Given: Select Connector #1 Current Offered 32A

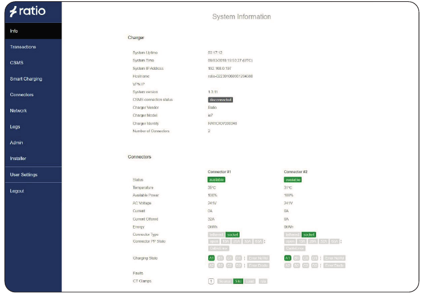Looking at the screenshot, I should (211, 219).
